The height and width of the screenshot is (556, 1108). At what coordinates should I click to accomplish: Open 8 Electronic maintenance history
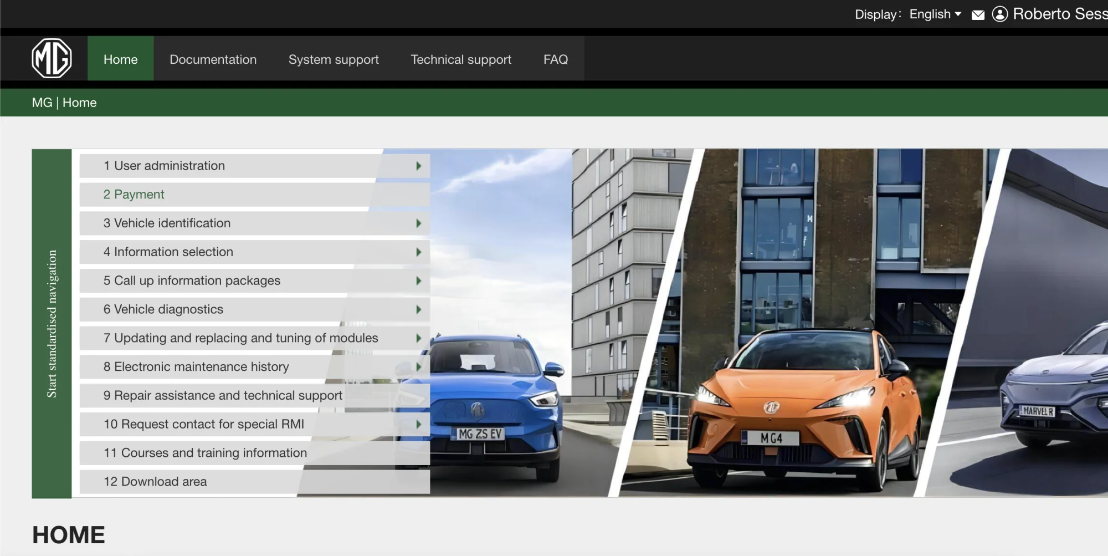click(x=255, y=367)
